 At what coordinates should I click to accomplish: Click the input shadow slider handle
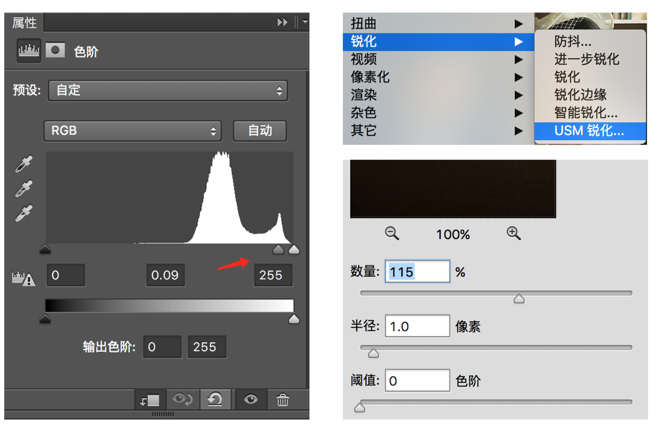(45, 249)
